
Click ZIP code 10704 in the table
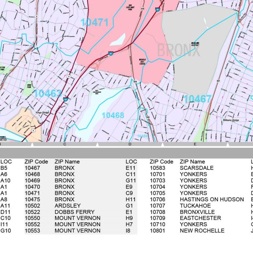[x=158, y=187]
